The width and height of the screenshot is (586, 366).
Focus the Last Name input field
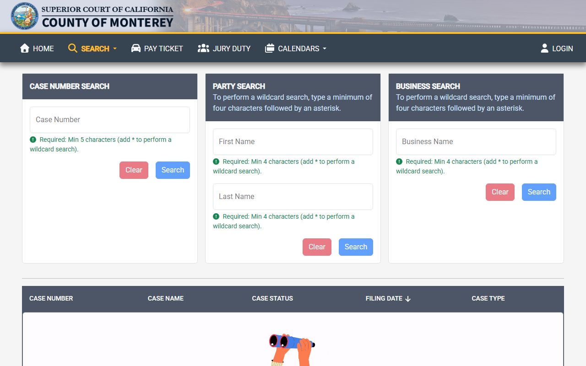[293, 197]
